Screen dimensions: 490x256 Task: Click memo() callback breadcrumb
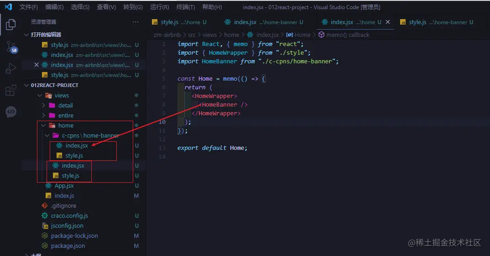(344, 35)
